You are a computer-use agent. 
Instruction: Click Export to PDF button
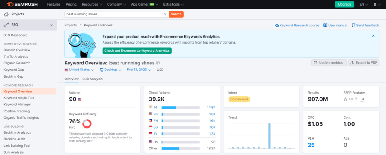pyautogui.click(x=364, y=63)
